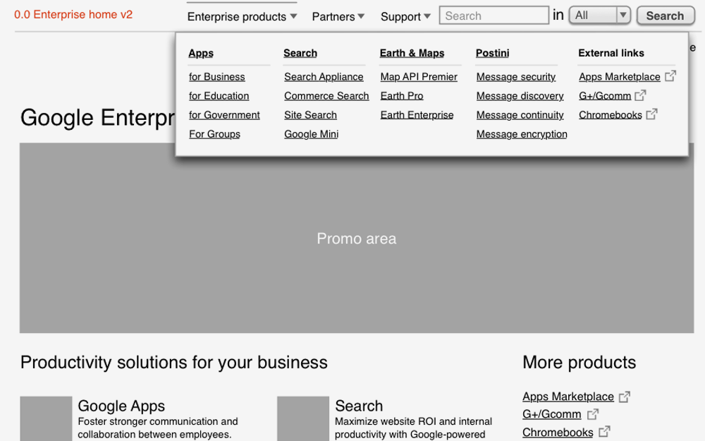705x441 pixels.
Task: Open Apps Marketplace via its external link icon under More products
Action: click(625, 396)
